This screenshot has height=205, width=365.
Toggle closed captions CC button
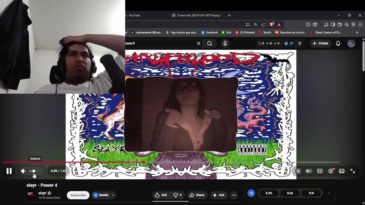point(320,171)
